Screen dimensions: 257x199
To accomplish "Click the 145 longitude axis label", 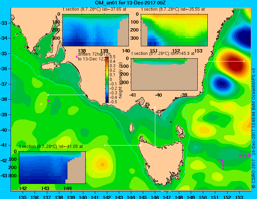I will point(143,197).
